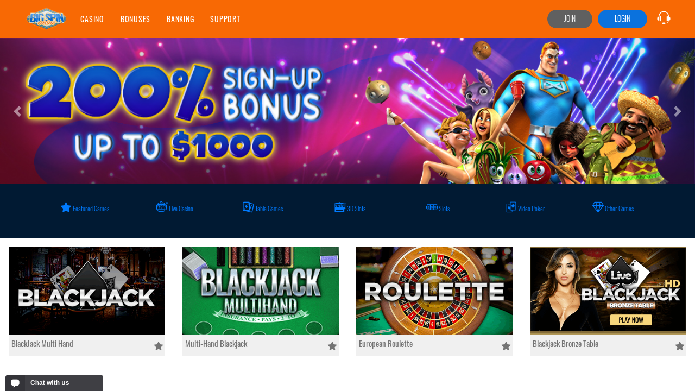
Task: Open the Blackjack Bronze Table thumbnail
Action: click(x=608, y=291)
